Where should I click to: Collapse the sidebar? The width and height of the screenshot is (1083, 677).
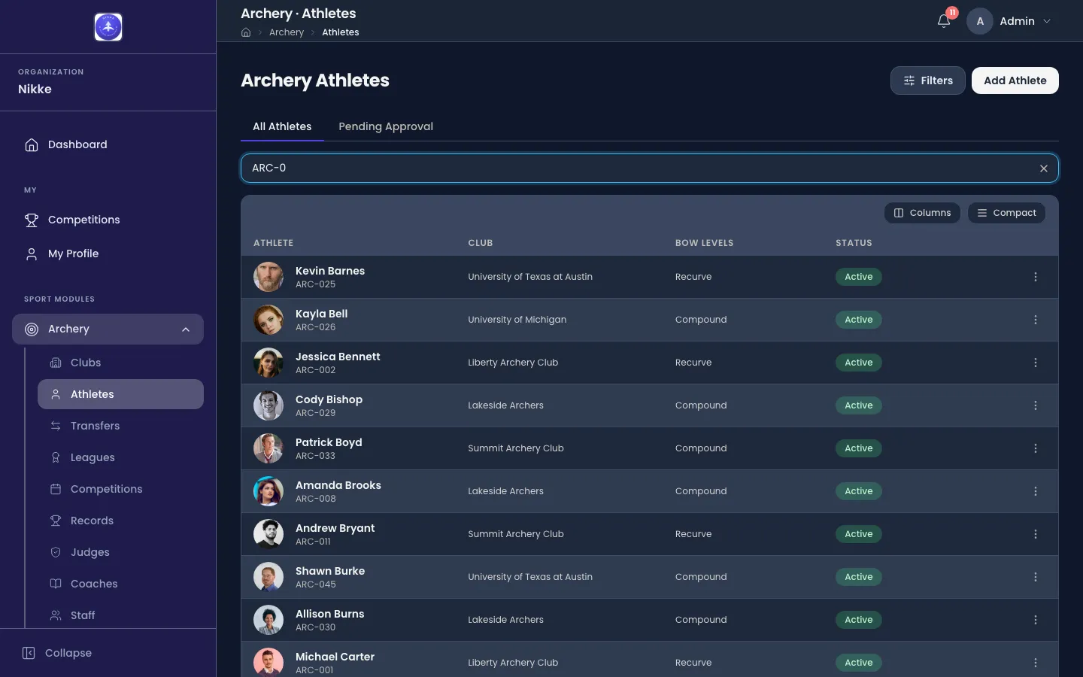pyautogui.click(x=57, y=653)
